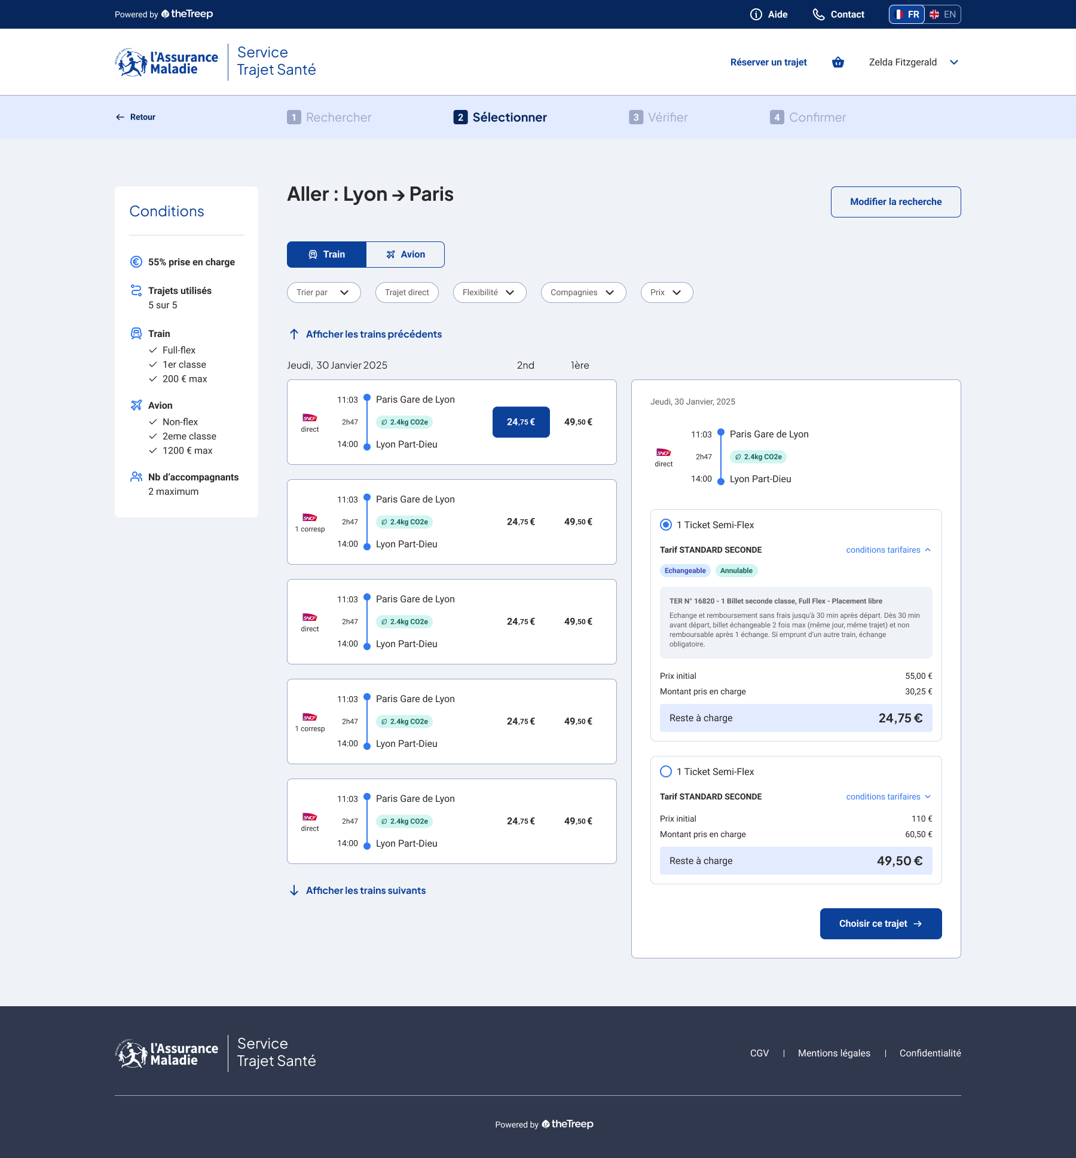Screen dimensions: 1076x1158
Task: Expand conditions tarifaires of second ticket
Action: tap(888, 796)
